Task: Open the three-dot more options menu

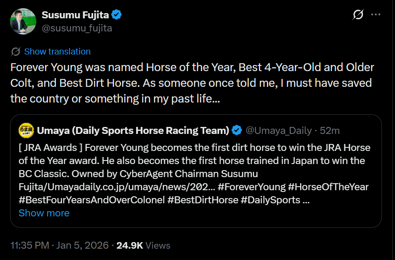Action: tap(376, 15)
